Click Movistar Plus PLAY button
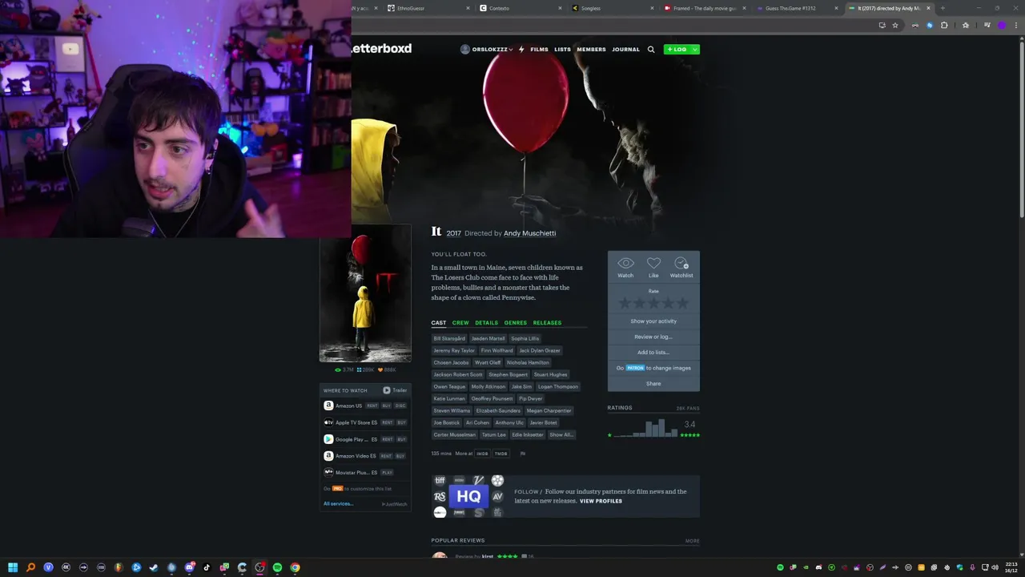Image resolution: width=1025 pixels, height=577 pixels. click(x=388, y=473)
